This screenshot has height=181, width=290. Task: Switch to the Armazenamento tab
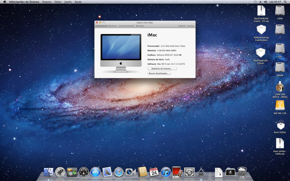click(x=127, y=26)
